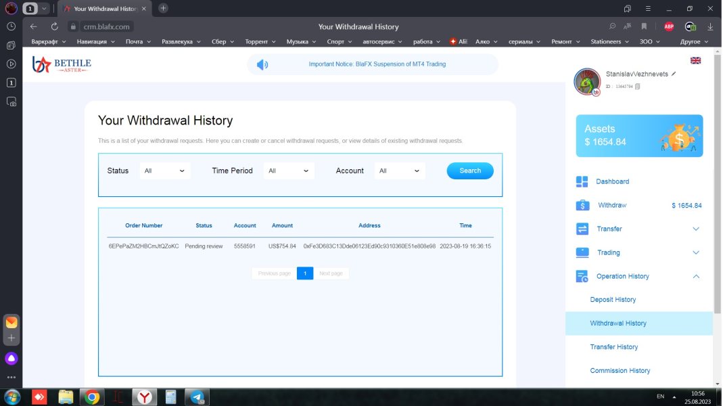Open a new browser tab with plus
This screenshot has height=406, width=723.
coord(163,8)
